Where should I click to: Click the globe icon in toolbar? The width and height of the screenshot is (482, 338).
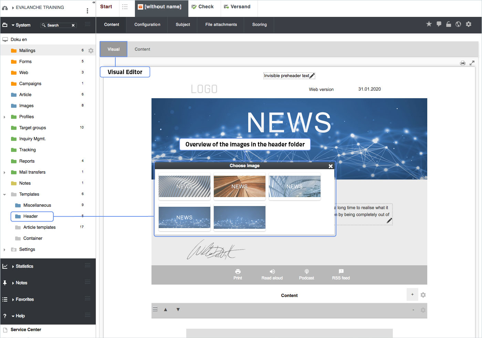[x=458, y=24]
